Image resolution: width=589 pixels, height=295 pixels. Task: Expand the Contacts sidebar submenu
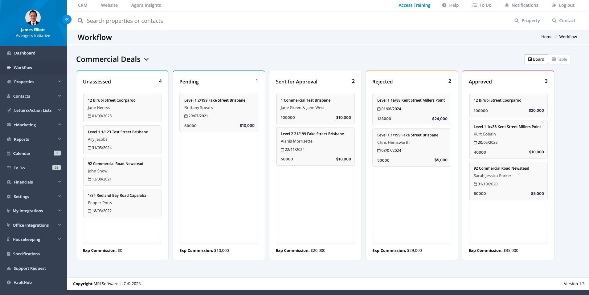click(59, 96)
